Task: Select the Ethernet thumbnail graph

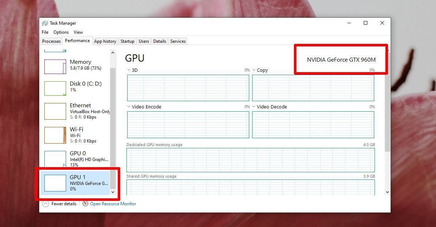Action: tap(55, 111)
